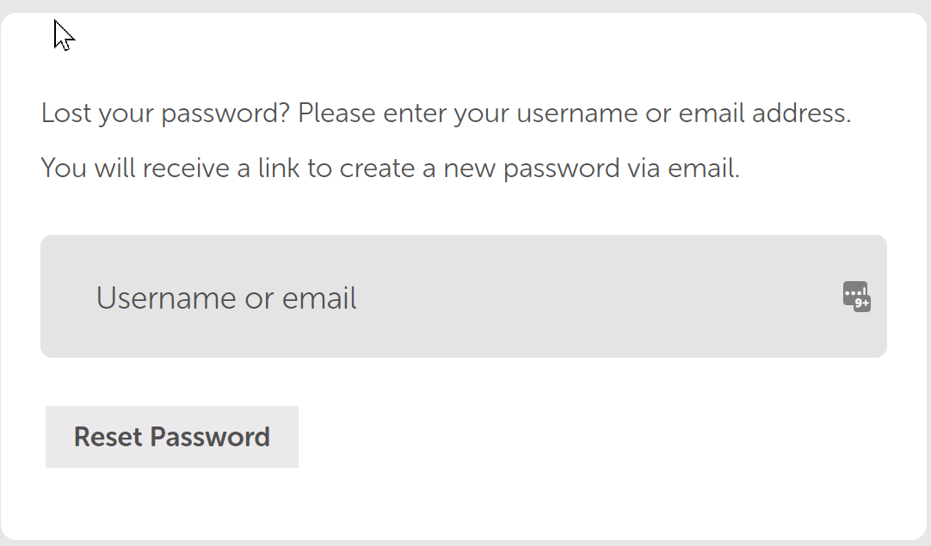Click the dots glyph of the password manager icon

[854, 292]
